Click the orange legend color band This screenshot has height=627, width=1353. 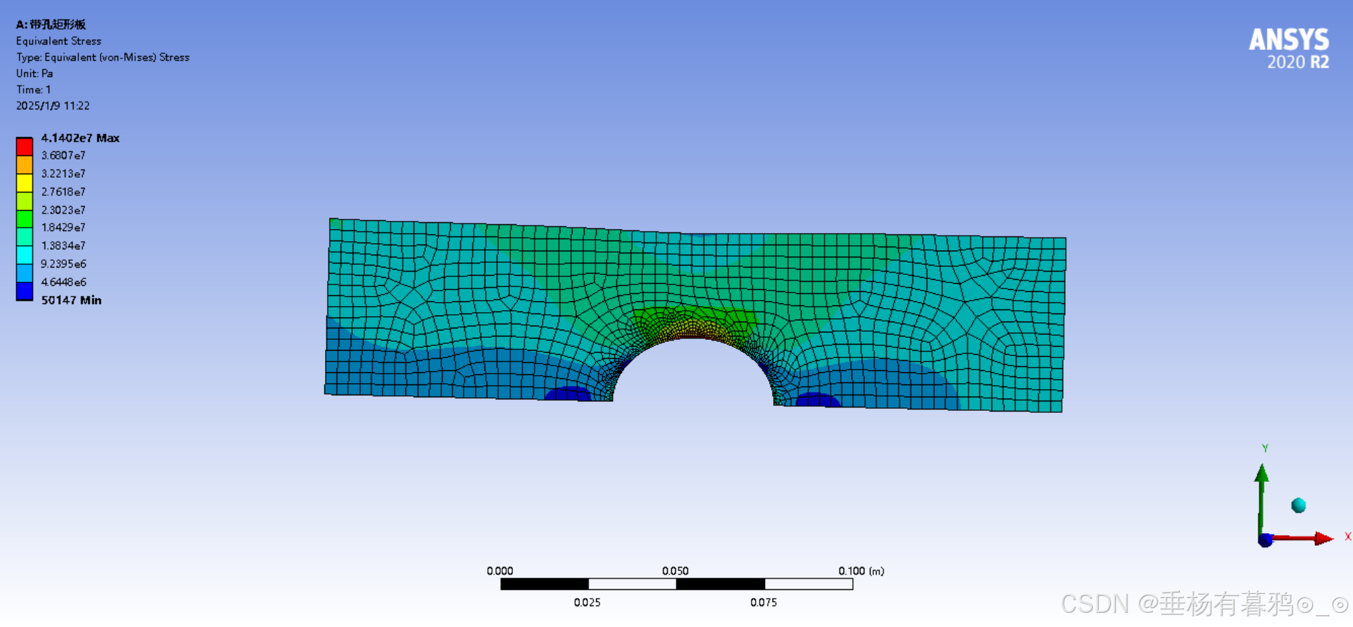[x=24, y=165]
